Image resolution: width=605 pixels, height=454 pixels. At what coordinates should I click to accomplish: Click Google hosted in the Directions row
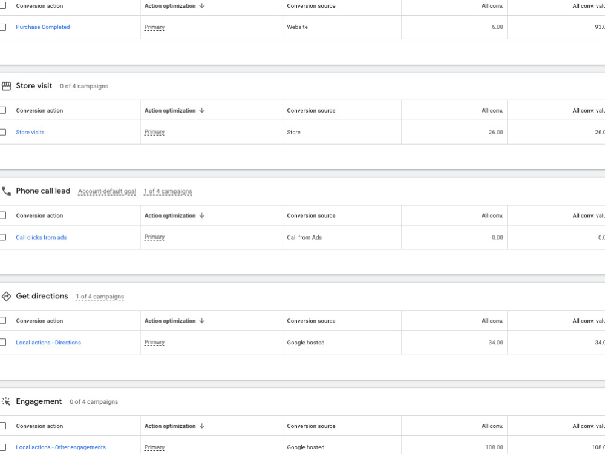[x=306, y=343]
